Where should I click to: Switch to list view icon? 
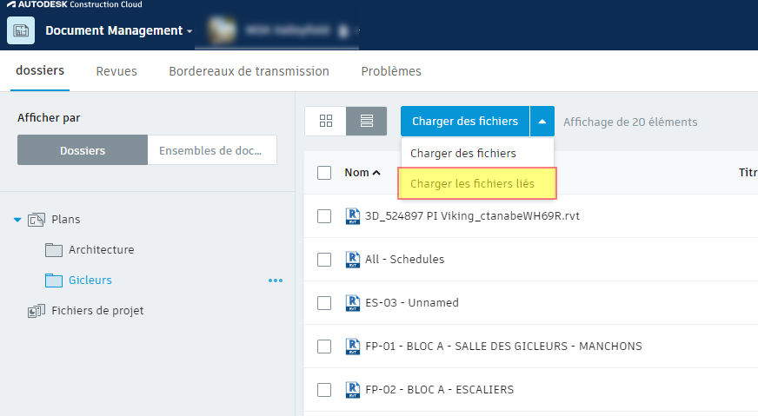367,121
